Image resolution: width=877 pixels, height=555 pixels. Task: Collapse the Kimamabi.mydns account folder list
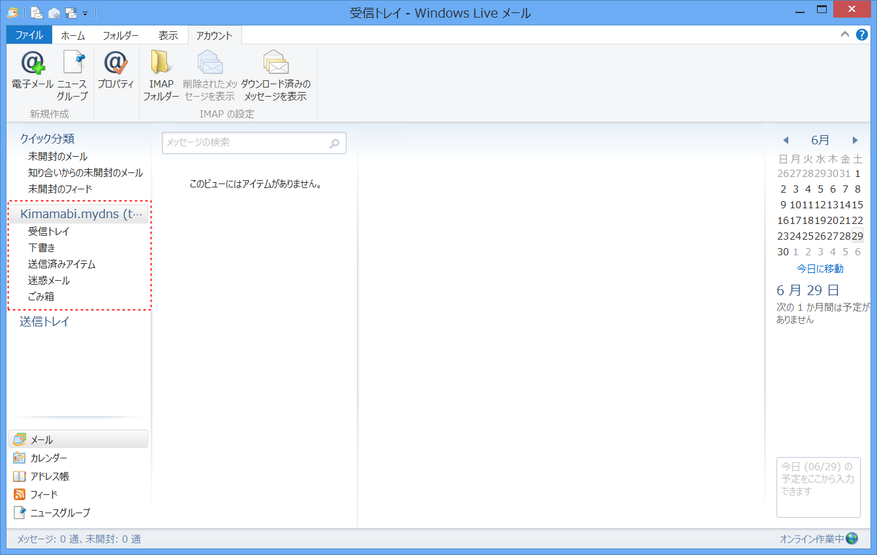click(80, 214)
